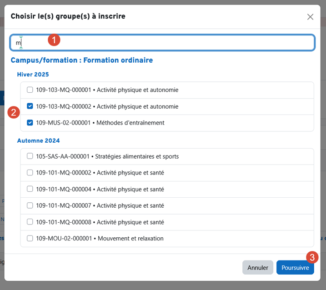Viewport: 326px width, 290px height.
Task: Click the Annuler button
Action: coord(258,268)
